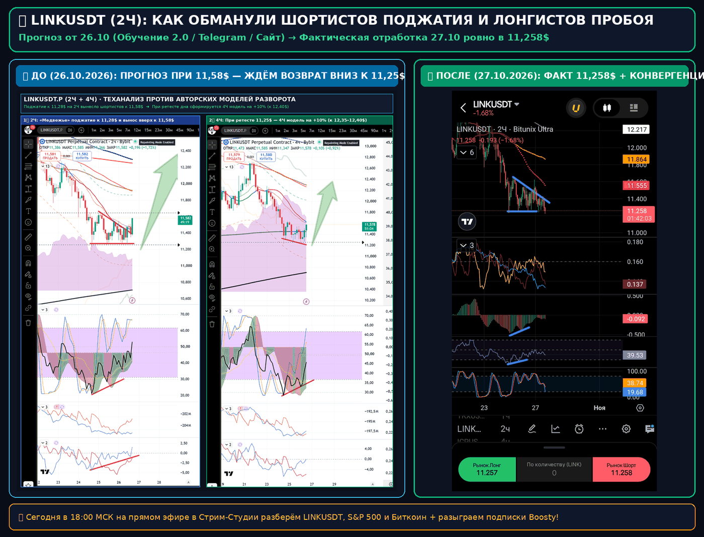Click the По количеству (LINK) quantity field

coord(554,469)
